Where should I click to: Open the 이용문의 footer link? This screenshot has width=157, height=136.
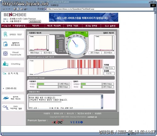47,113
